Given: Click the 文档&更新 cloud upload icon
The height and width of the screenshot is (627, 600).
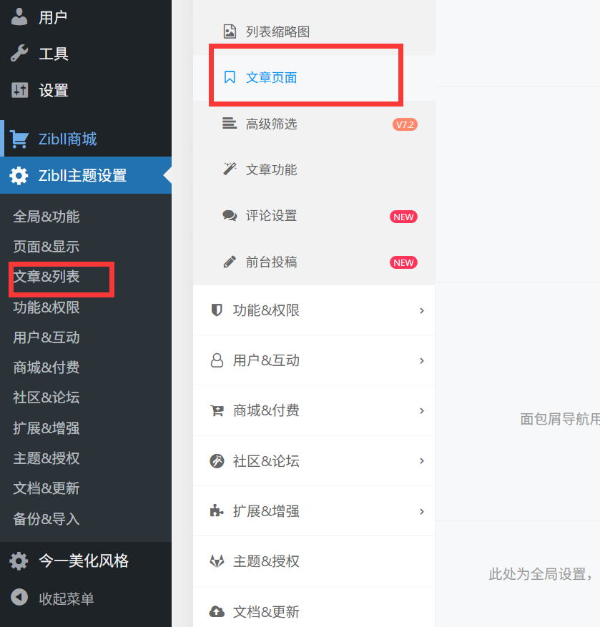Looking at the screenshot, I should click(x=217, y=611).
